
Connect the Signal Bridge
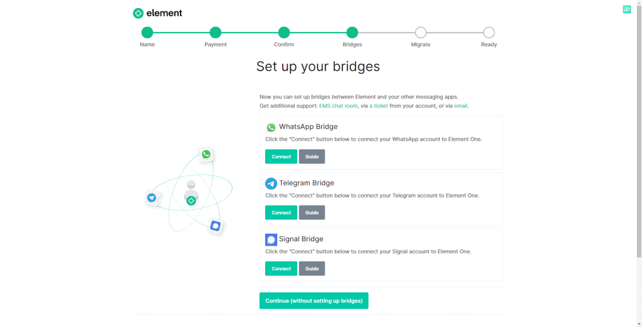[282, 269]
